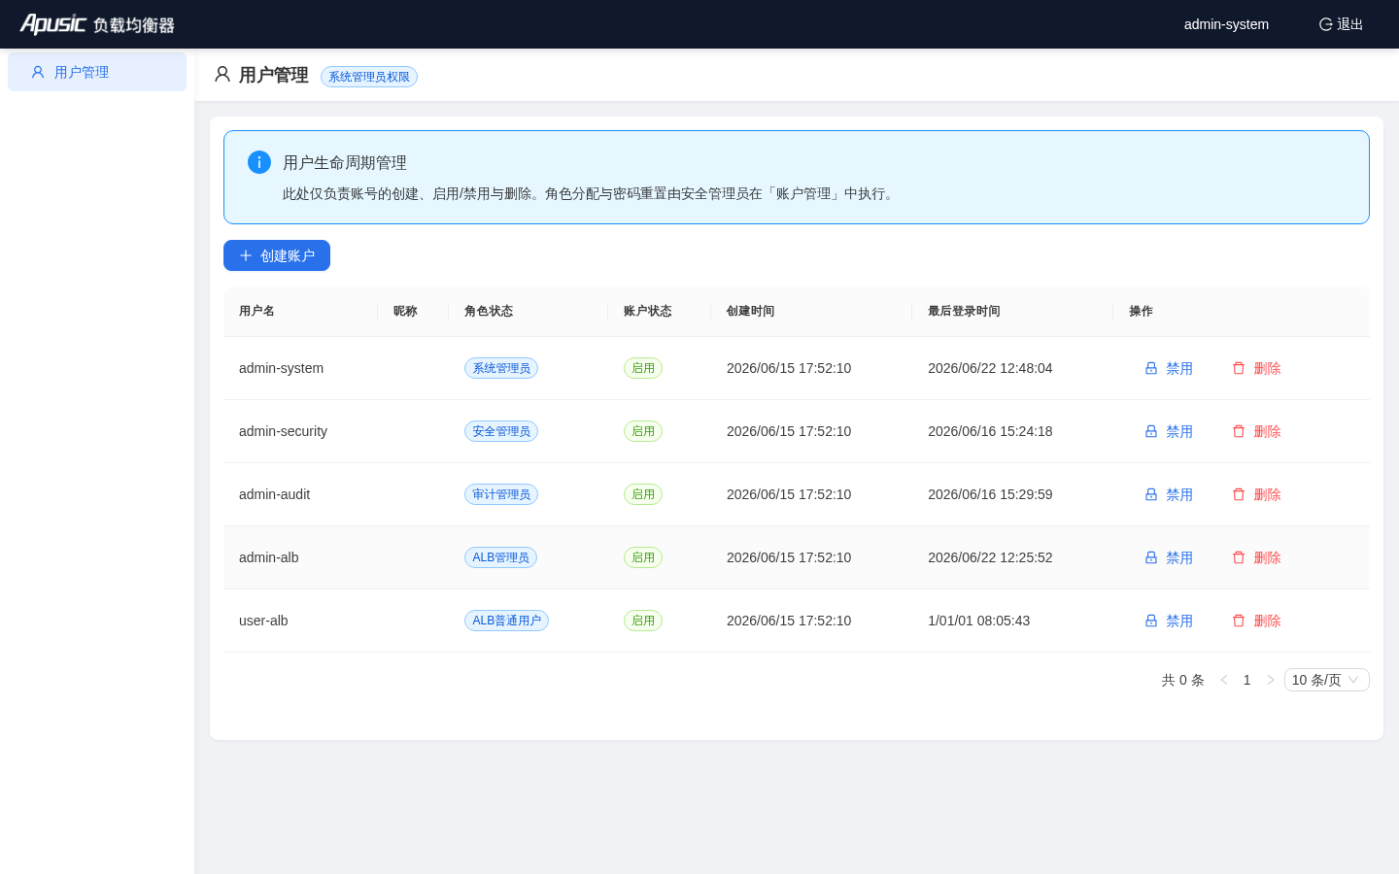This screenshot has width=1399, height=874.
Task: Click the user icon beside sidebar 用户管理
Action: tap(38, 72)
